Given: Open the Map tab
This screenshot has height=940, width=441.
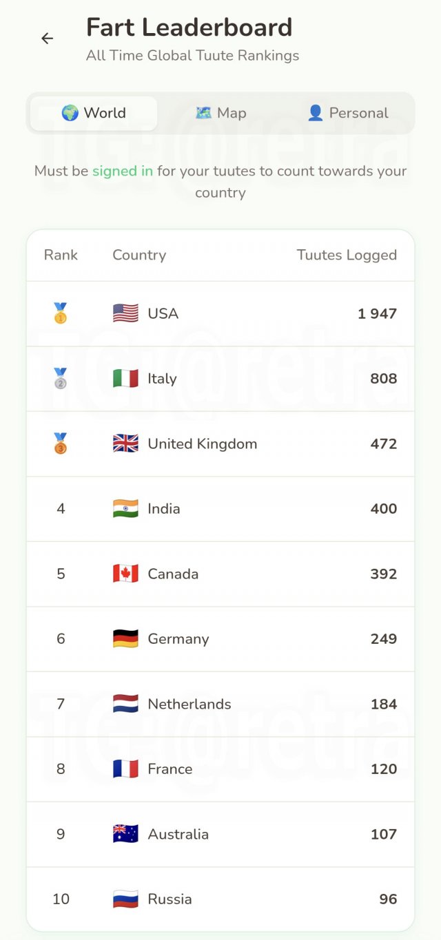Looking at the screenshot, I should [x=220, y=113].
